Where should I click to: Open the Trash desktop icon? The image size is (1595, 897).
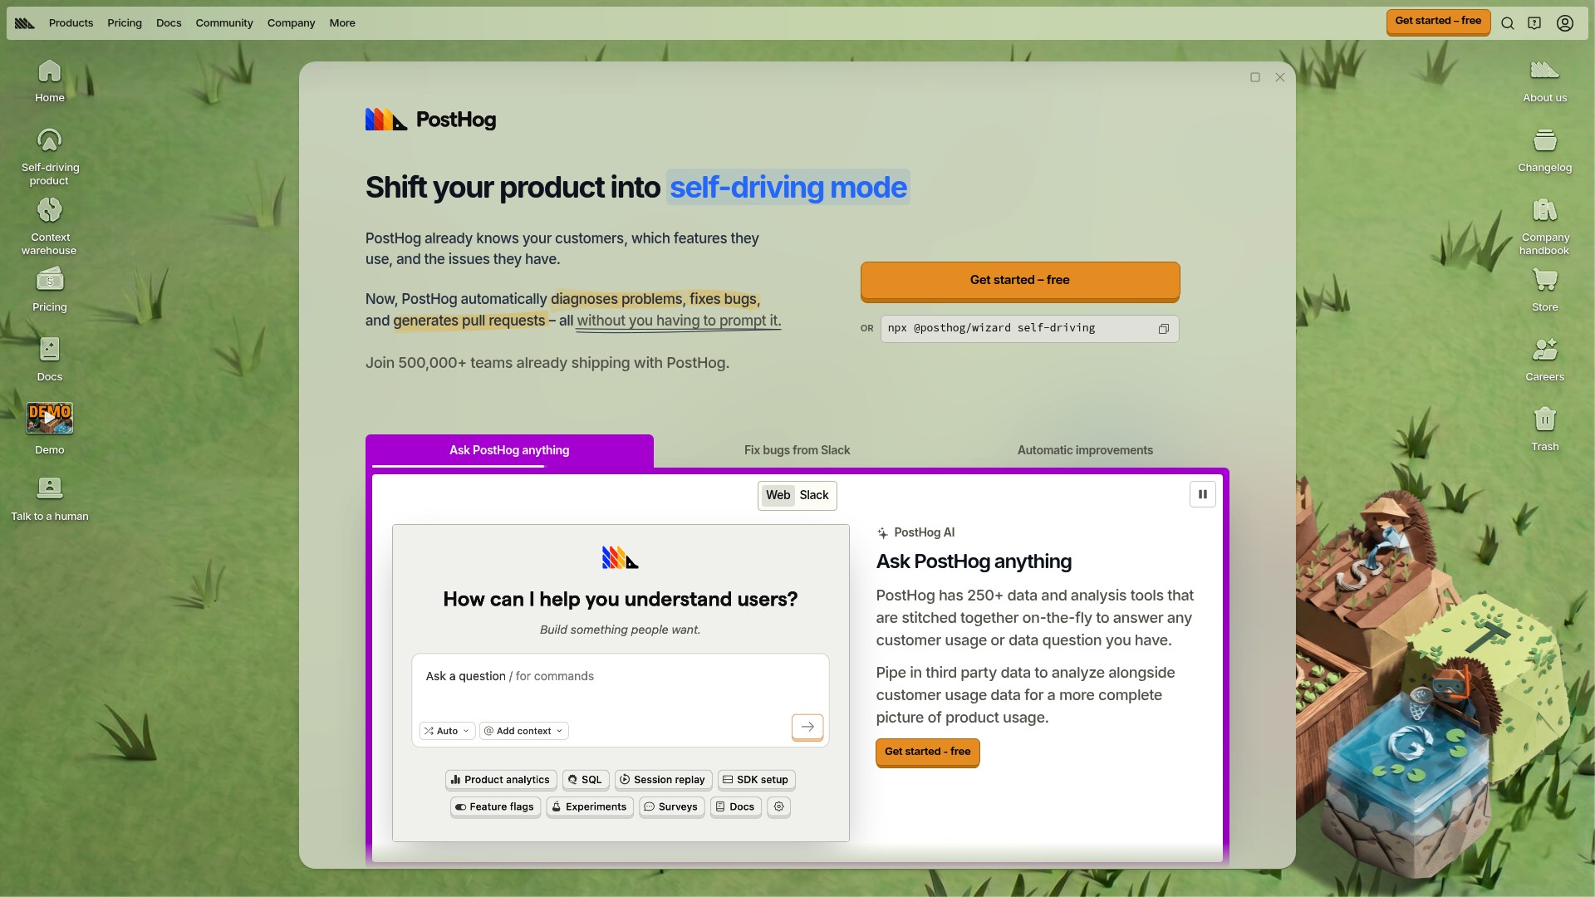point(1545,429)
